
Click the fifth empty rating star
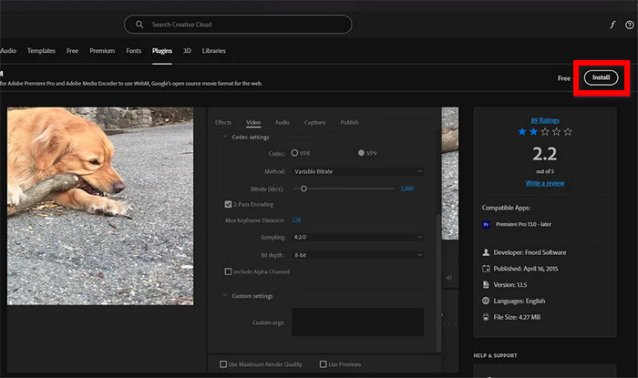pyautogui.click(x=568, y=132)
